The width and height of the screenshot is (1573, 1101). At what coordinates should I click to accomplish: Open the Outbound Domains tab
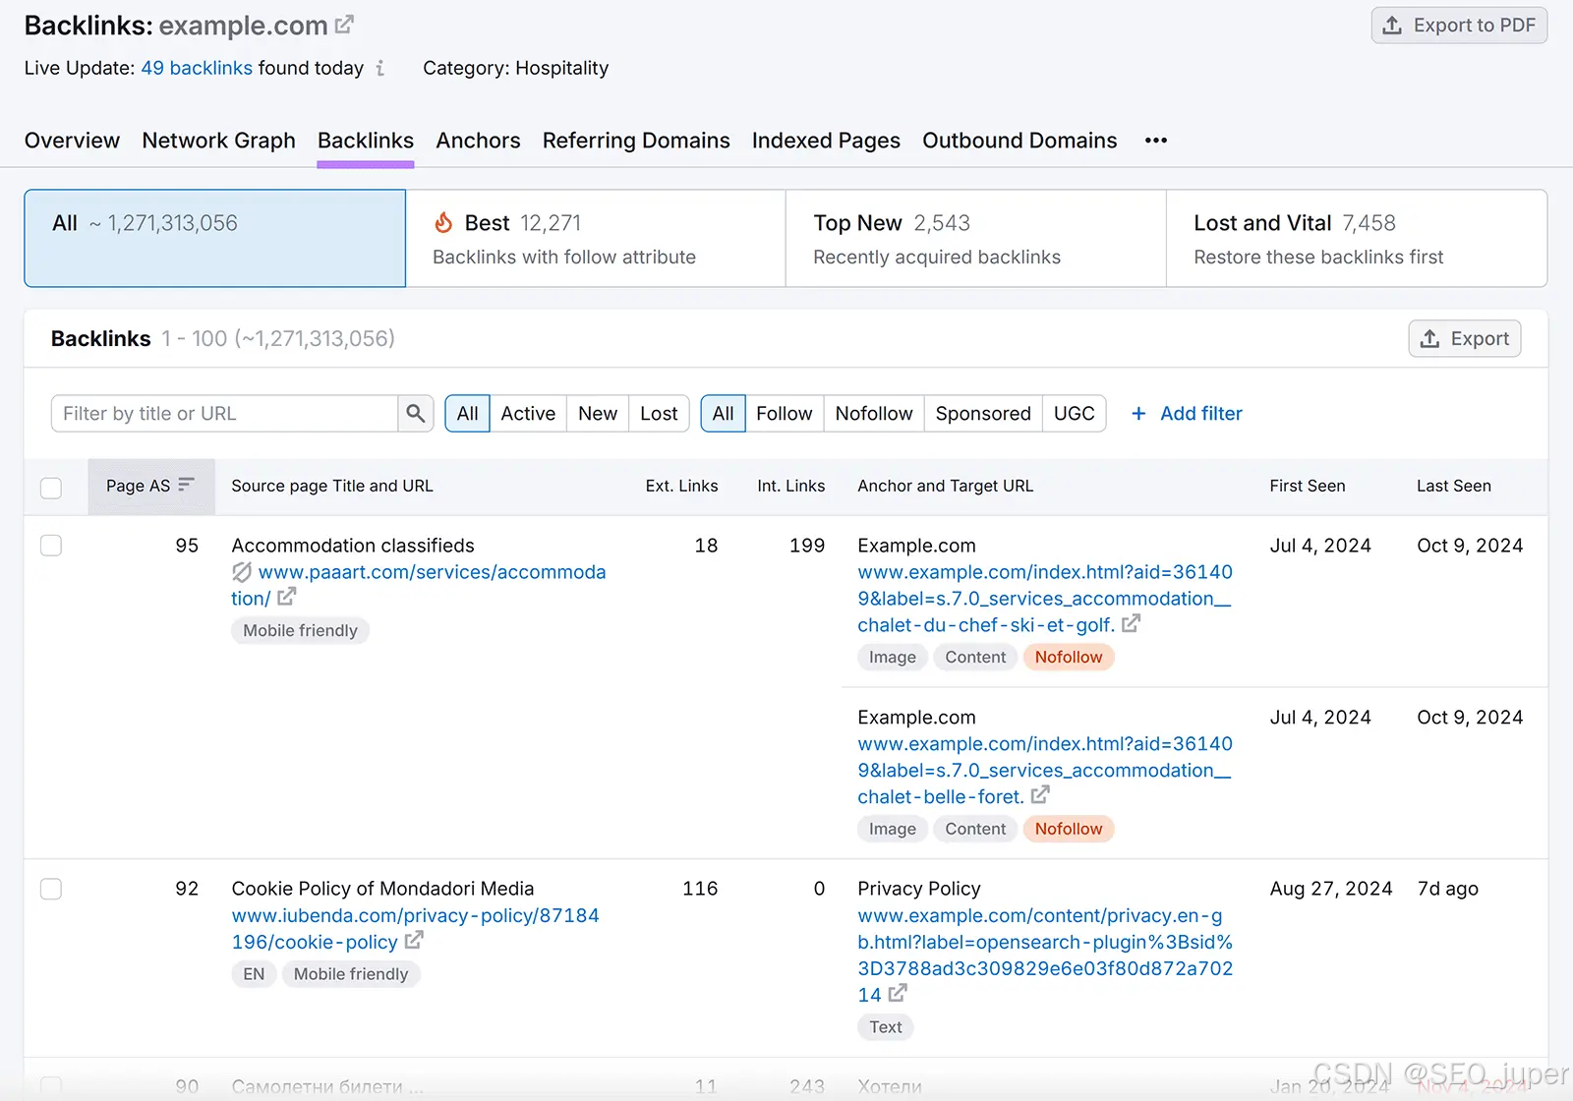(1020, 141)
